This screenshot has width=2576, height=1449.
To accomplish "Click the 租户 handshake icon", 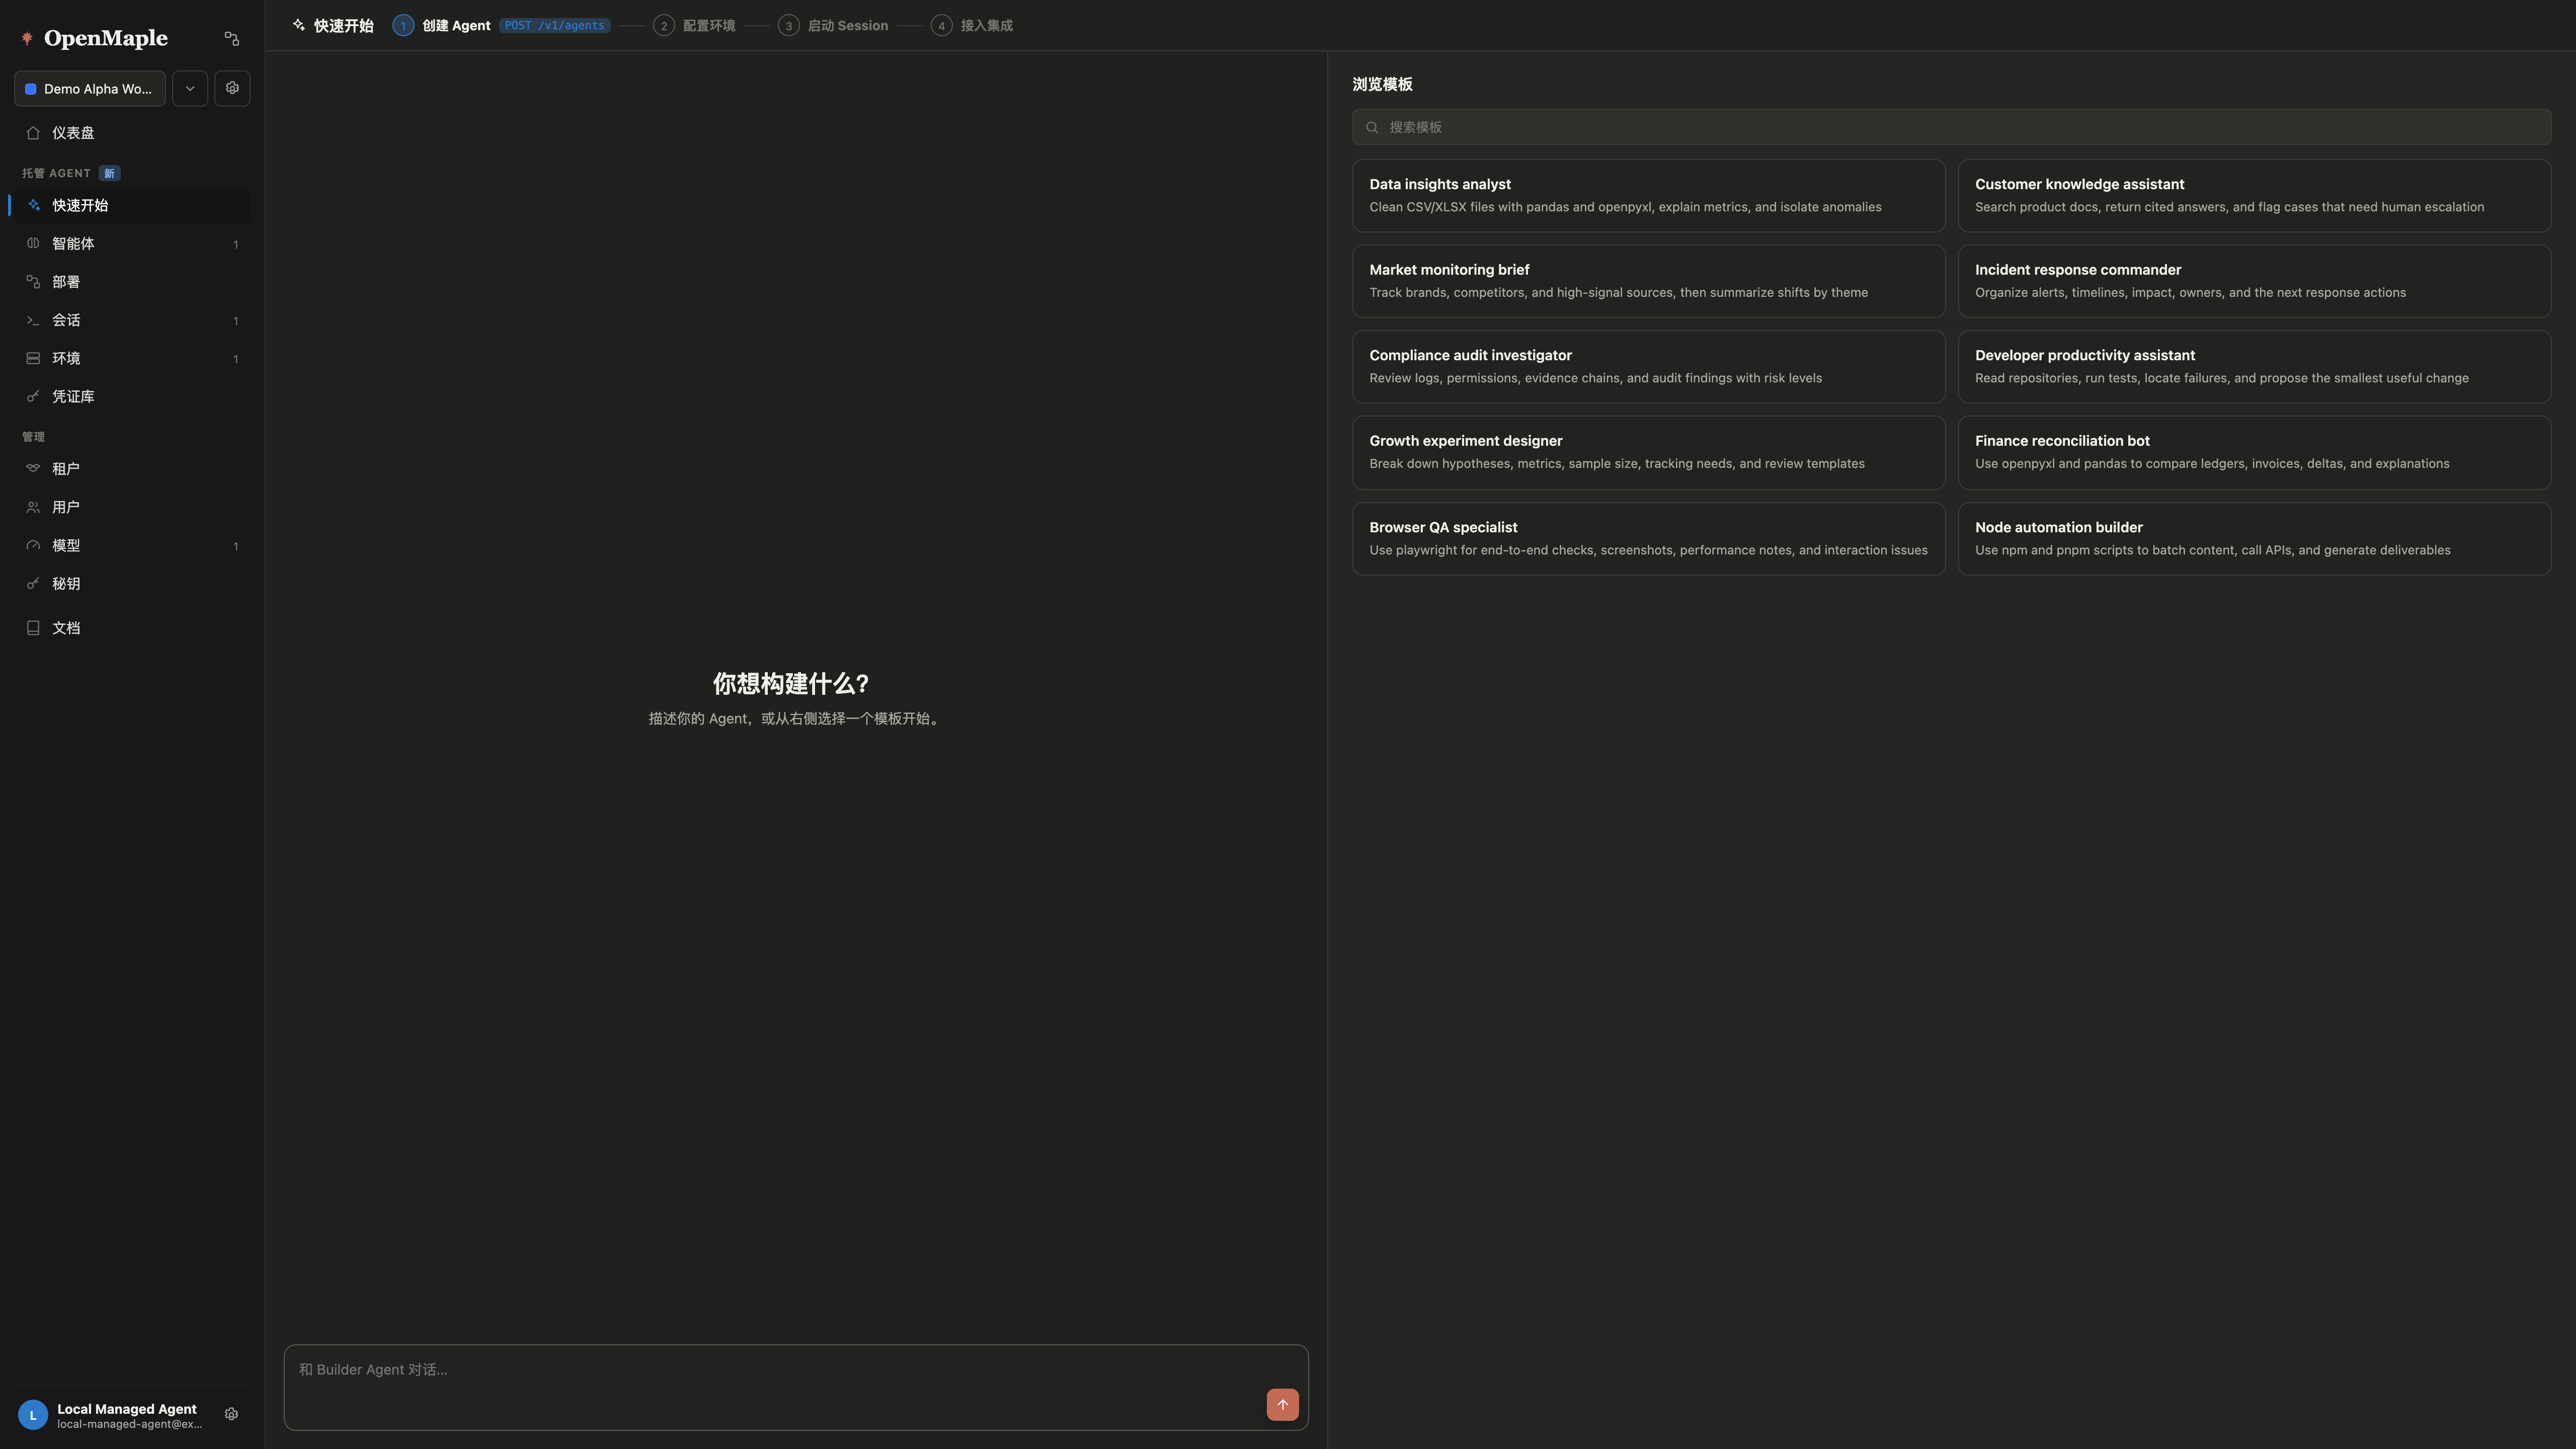I will [33, 468].
